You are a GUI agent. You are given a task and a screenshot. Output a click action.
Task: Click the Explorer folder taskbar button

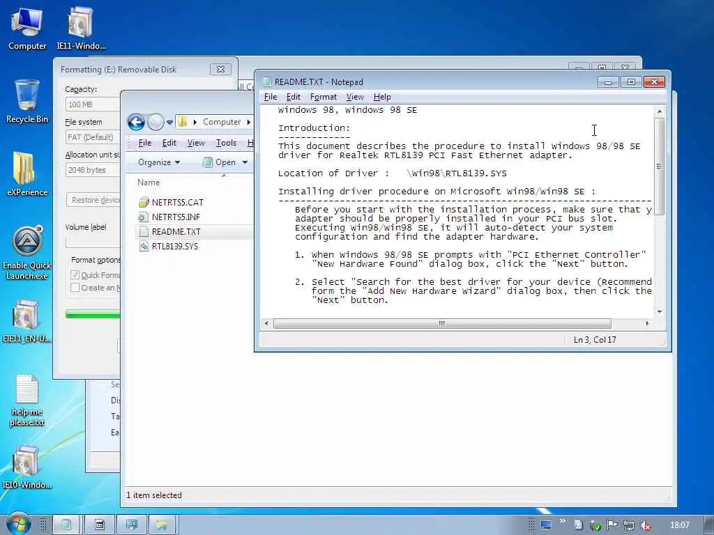click(x=162, y=525)
